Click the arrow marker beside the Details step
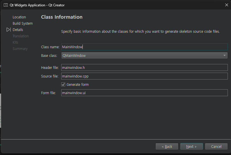Image resolution: width=231 pixels, height=155 pixels. 8,30
